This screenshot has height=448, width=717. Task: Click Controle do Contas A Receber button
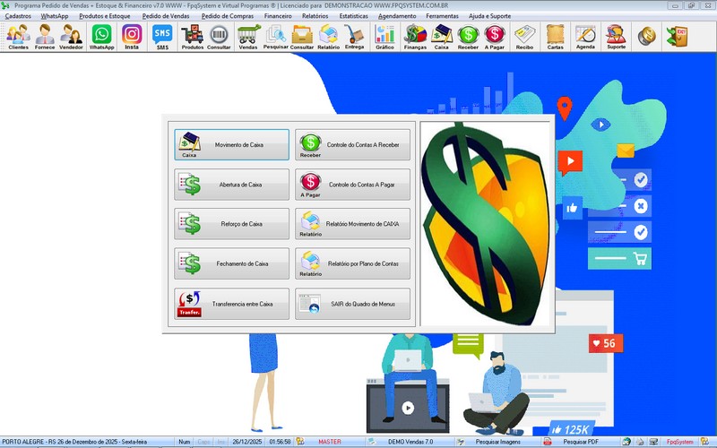[352, 144]
